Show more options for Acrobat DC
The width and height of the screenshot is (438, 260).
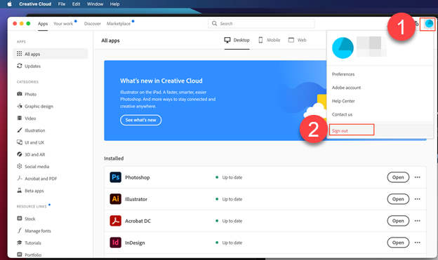coord(418,221)
